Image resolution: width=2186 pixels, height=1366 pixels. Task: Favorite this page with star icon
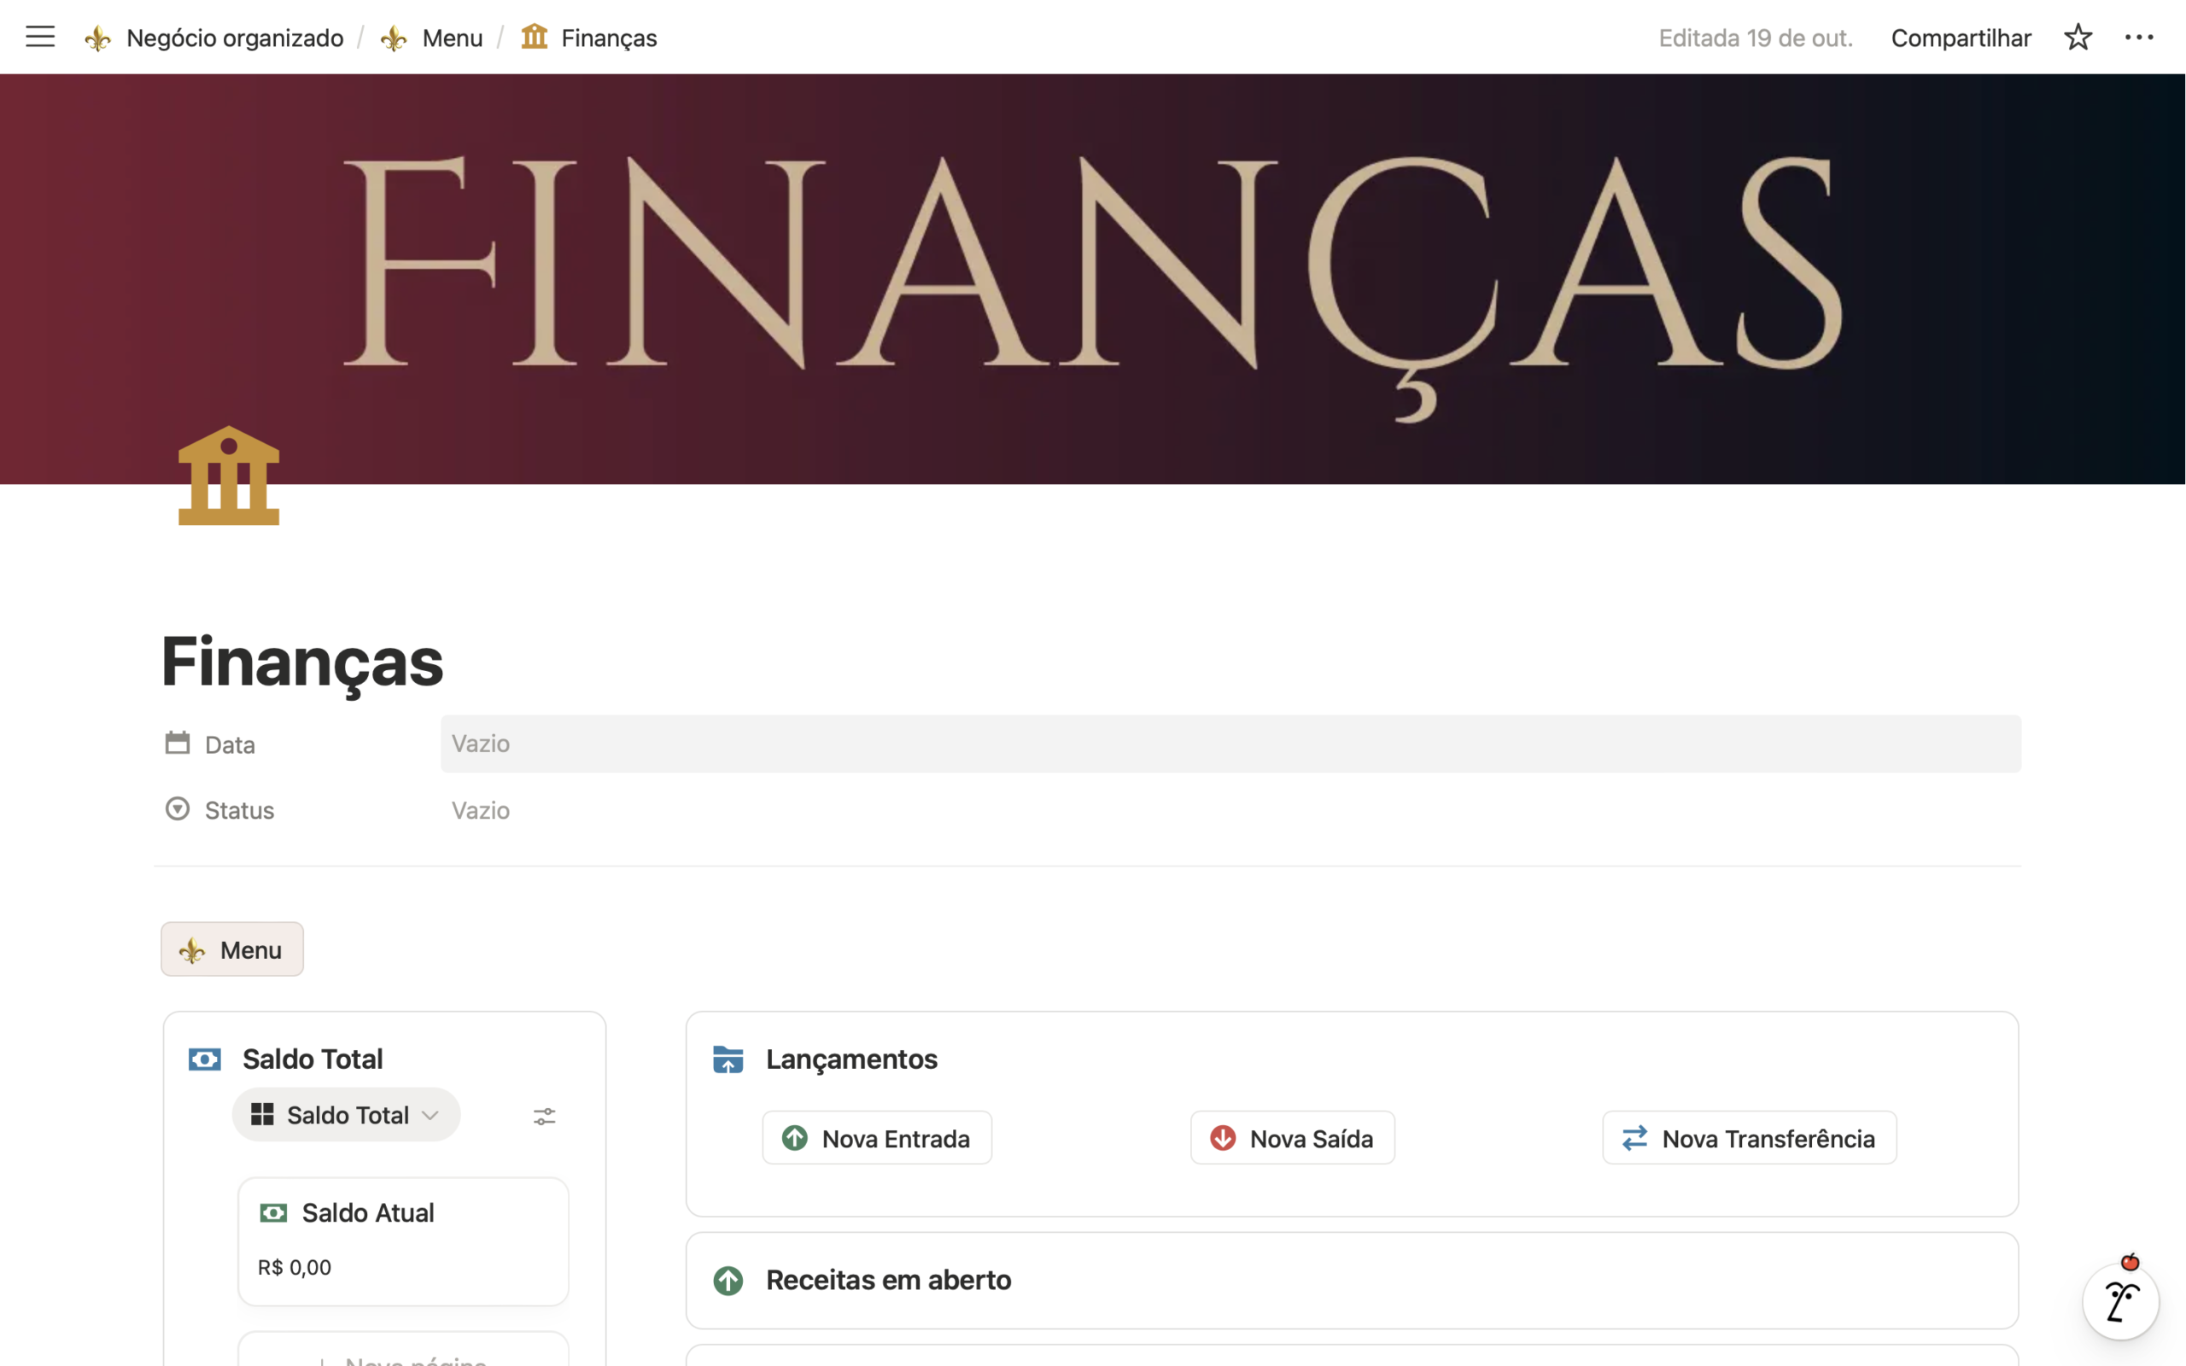pyautogui.click(x=2078, y=37)
